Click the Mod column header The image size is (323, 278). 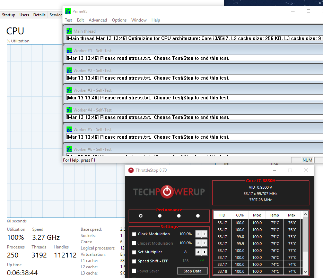tap(257, 215)
